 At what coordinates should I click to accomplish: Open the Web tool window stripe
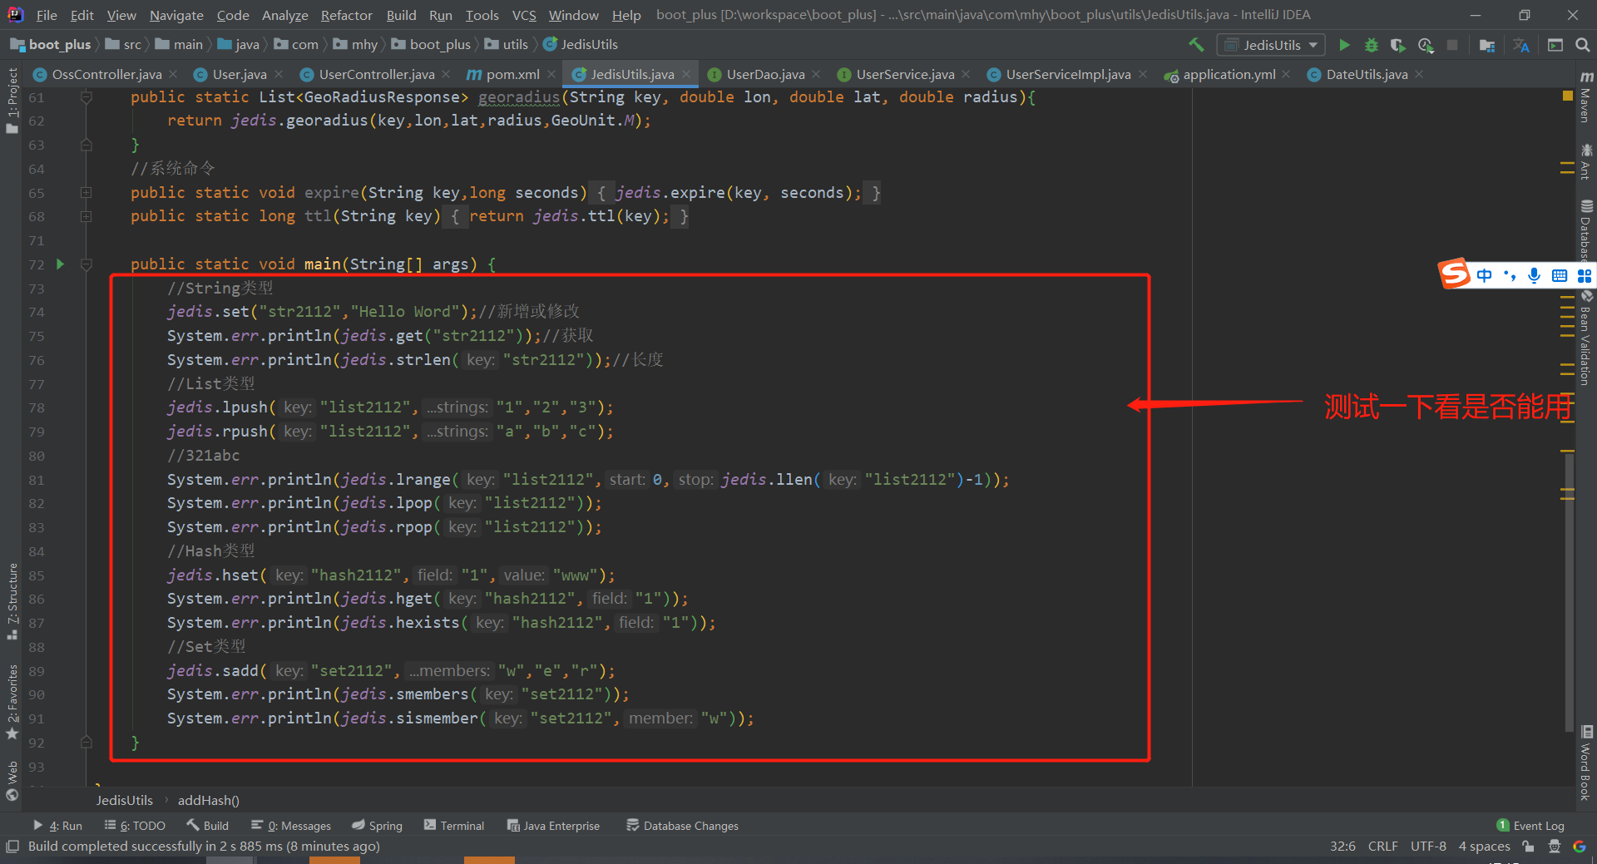pyautogui.click(x=12, y=780)
